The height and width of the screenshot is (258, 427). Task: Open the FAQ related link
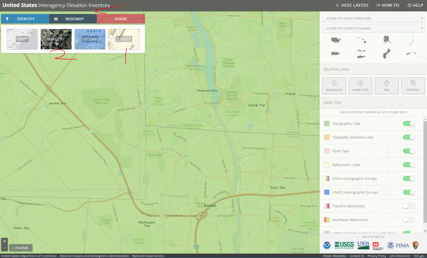[387, 86]
